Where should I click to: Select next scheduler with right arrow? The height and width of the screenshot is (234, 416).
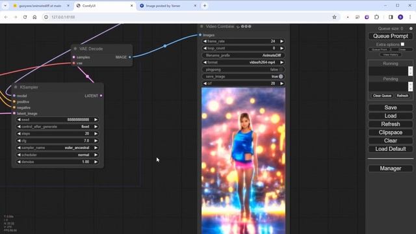pyautogui.click(x=96, y=155)
